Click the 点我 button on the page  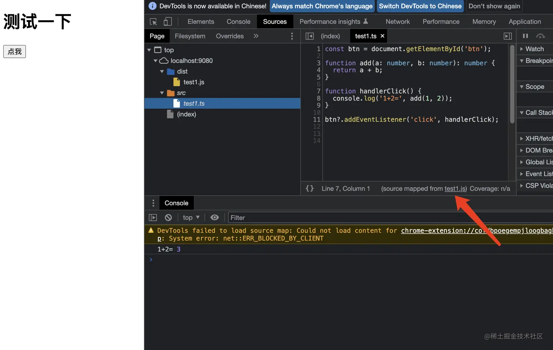point(15,52)
